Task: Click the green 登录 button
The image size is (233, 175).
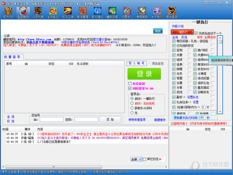Action: tap(144, 74)
